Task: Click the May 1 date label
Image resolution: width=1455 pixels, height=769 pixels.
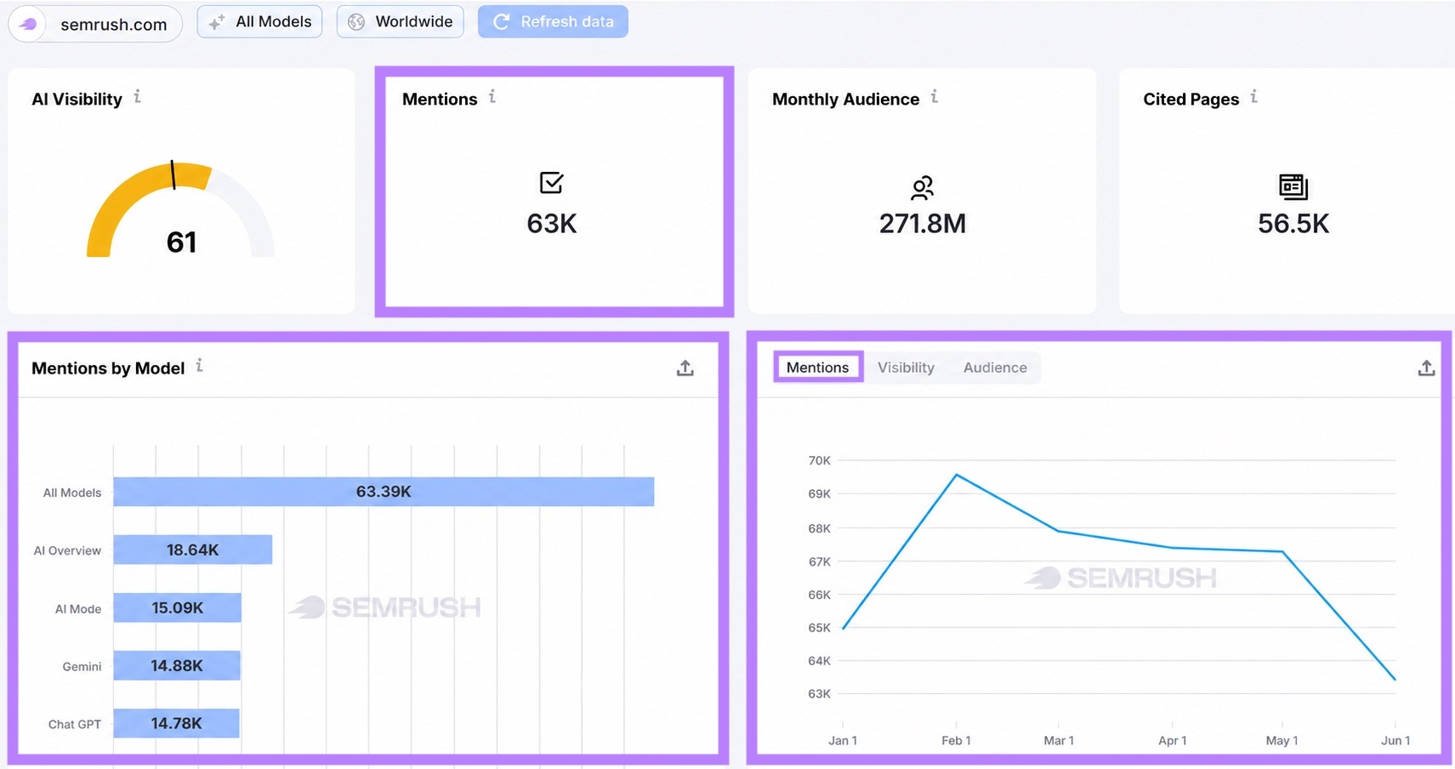Action: coord(1282,740)
